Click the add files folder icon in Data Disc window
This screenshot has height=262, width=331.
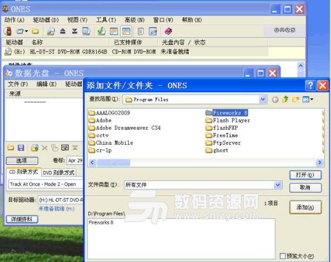coord(35,147)
